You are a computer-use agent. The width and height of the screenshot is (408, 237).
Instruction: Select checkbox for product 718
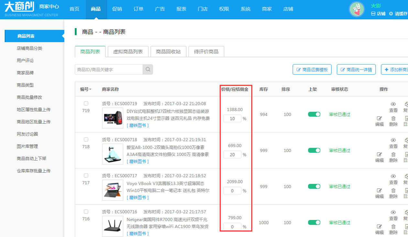coord(86,140)
